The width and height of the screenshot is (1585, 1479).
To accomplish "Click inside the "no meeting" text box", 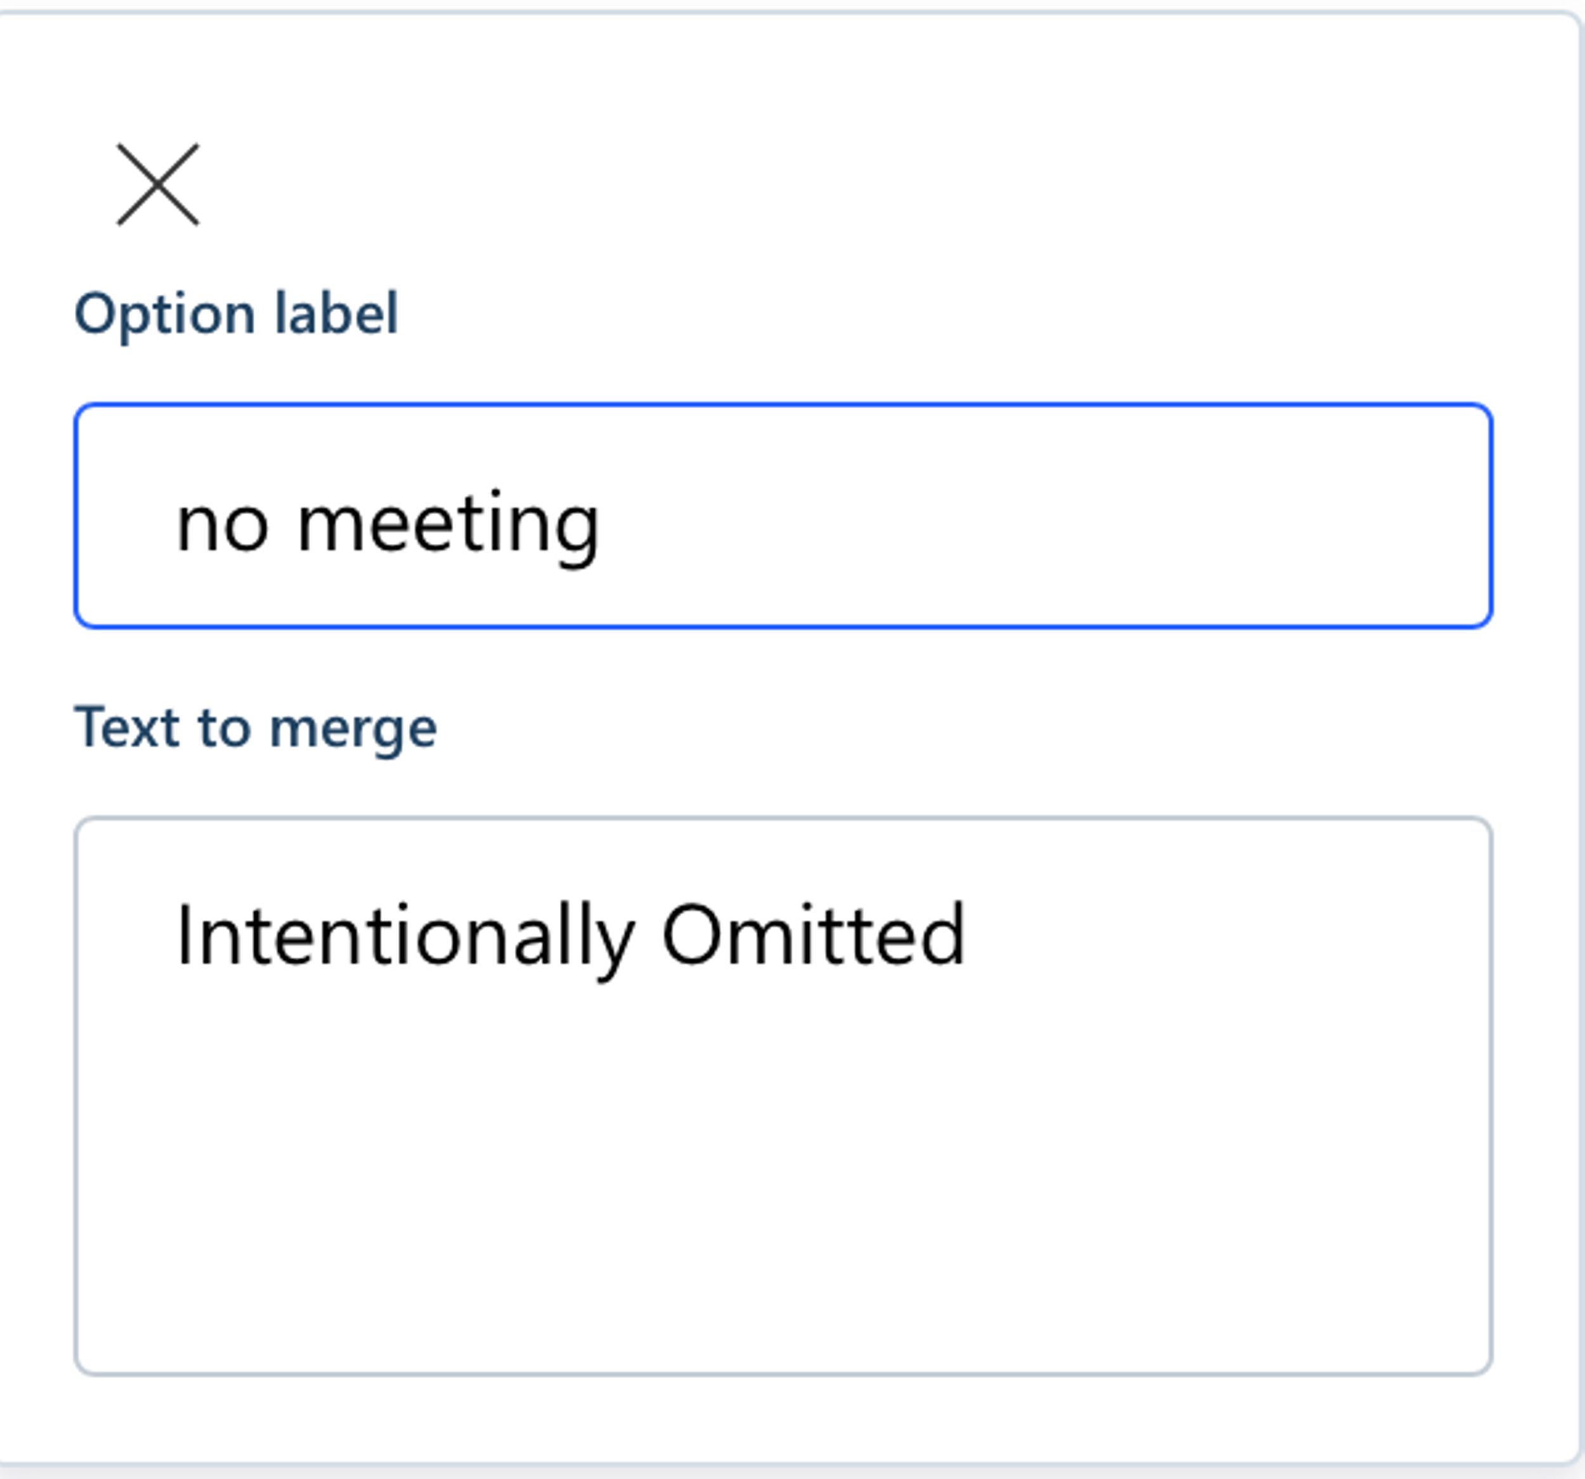I will [x=782, y=516].
